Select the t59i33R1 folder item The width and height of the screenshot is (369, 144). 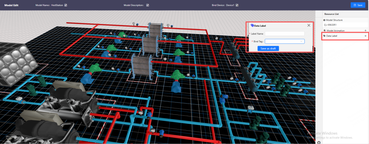(x=332, y=25)
